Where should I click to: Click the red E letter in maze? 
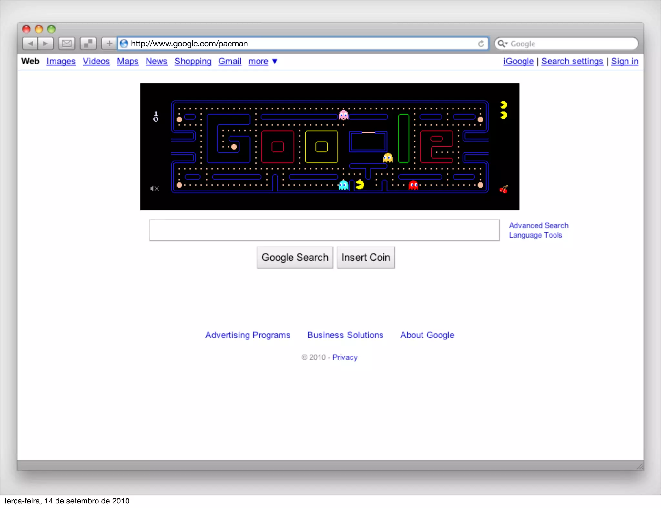(437, 147)
